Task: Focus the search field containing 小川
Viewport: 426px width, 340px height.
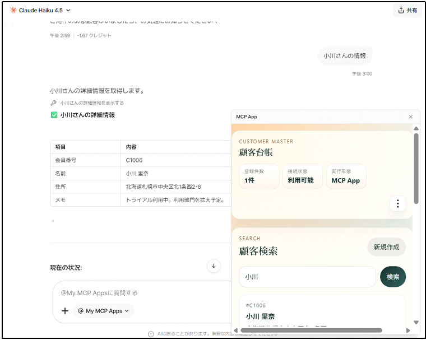Action: click(x=307, y=277)
